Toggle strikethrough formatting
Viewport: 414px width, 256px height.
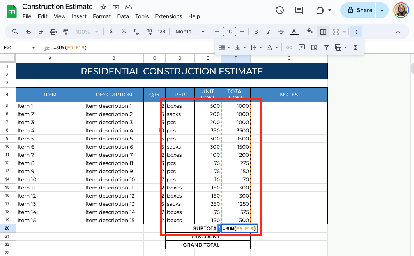tap(281, 32)
